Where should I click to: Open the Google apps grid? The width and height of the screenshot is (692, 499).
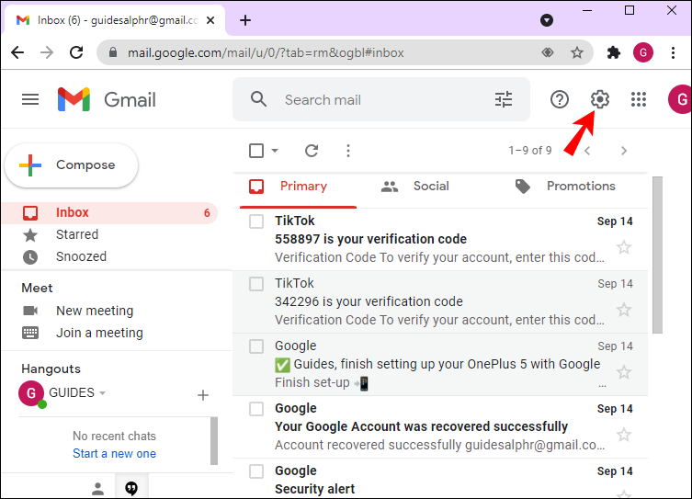639,99
